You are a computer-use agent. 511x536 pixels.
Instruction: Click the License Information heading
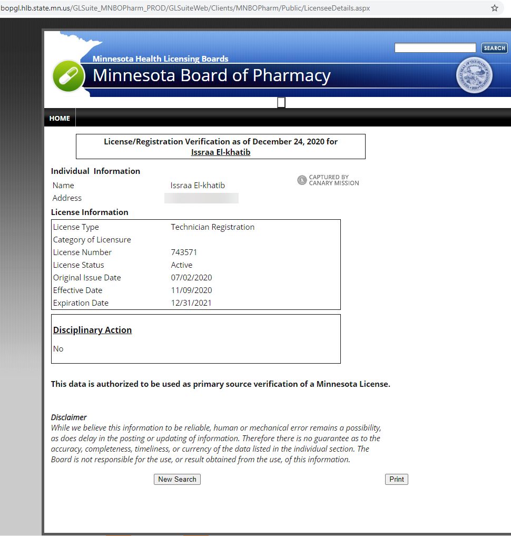tap(90, 212)
